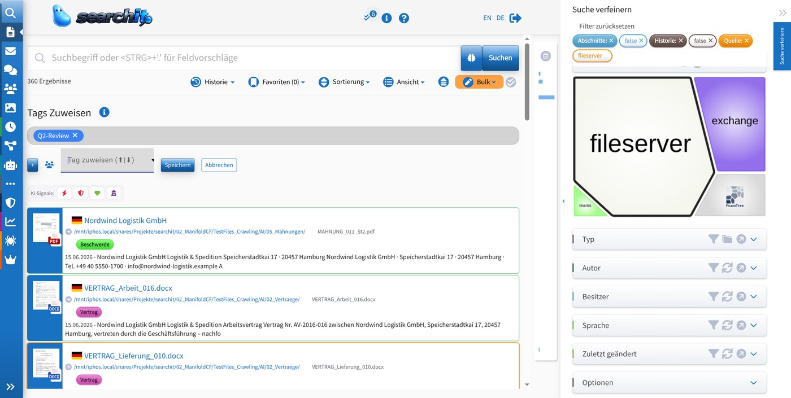Select the purple exchange cell in the treemap

tap(734, 121)
